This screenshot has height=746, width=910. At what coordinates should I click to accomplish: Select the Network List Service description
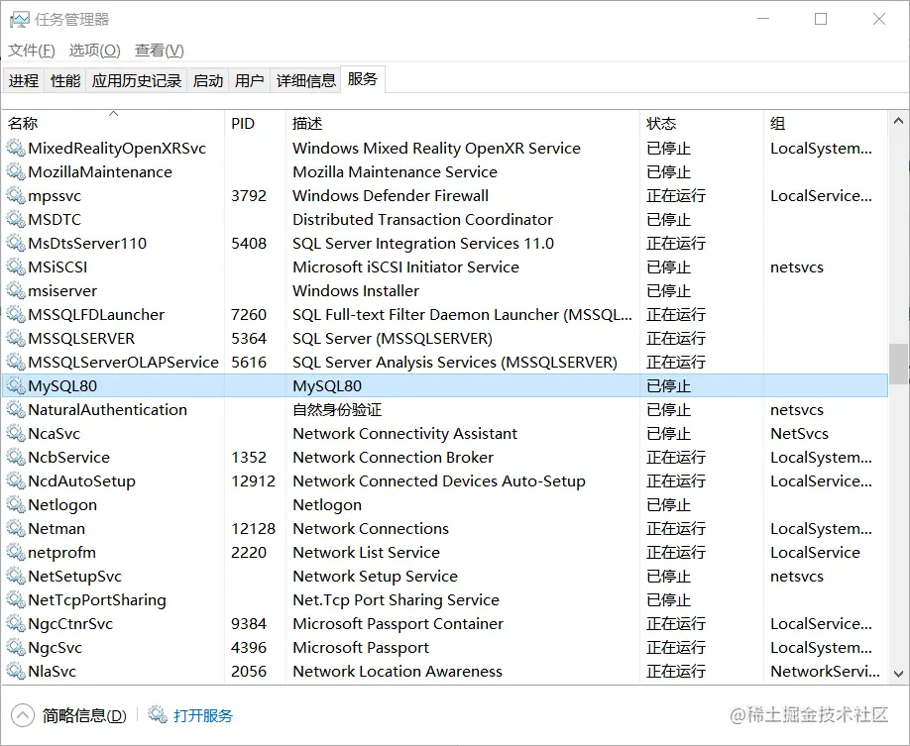[366, 552]
